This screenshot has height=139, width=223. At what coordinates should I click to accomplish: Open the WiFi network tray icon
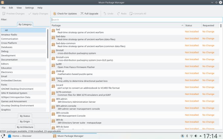[x=192, y=136]
